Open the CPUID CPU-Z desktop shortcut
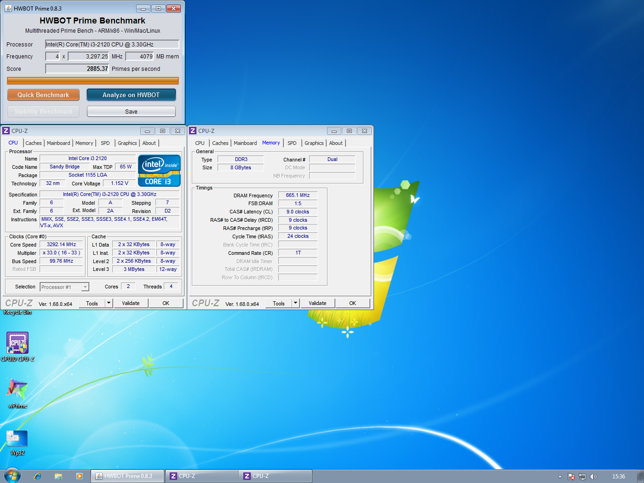Viewport: 644px width, 483px height. pos(17,346)
